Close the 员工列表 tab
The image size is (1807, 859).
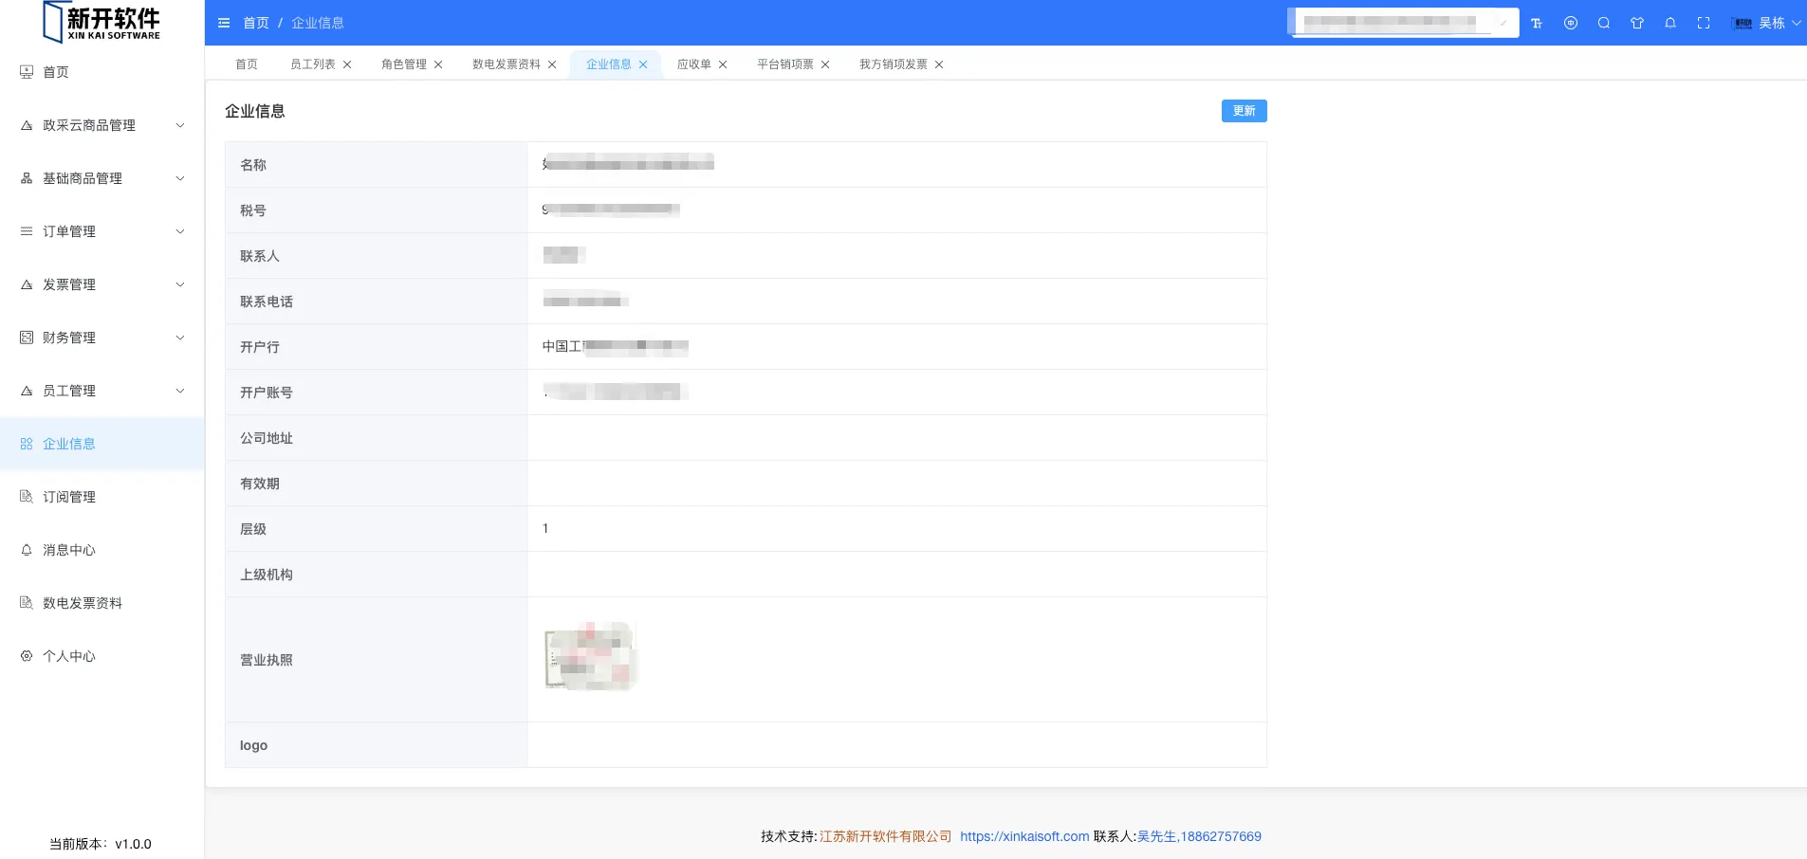[347, 64]
